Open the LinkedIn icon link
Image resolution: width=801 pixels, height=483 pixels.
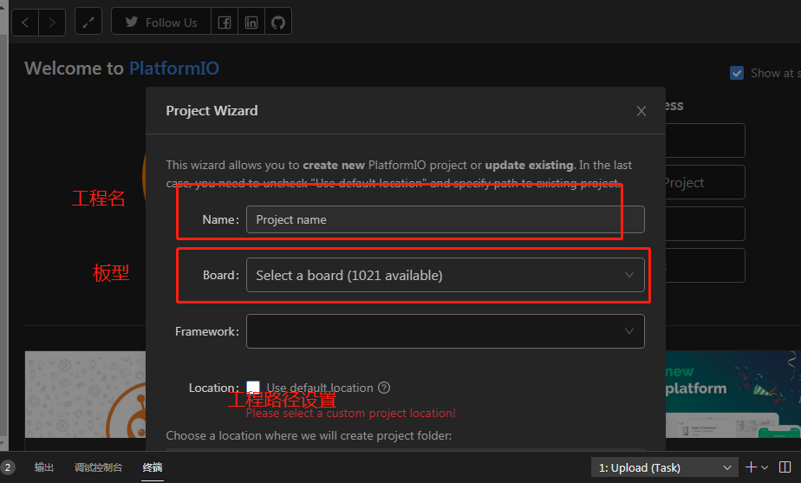click(x=251, y=22)
